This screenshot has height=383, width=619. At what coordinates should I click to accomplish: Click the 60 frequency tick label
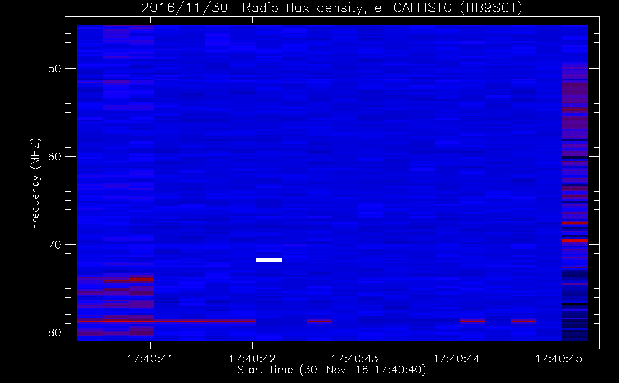[55, 157]
